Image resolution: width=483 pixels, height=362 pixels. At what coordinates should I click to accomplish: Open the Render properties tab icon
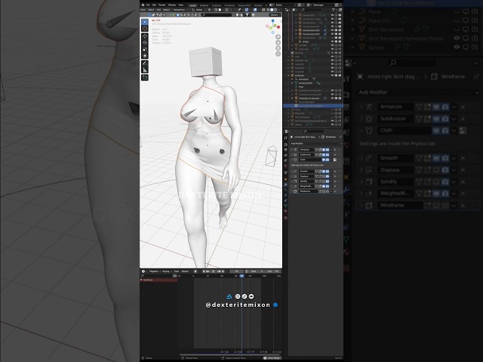point(285,145)
